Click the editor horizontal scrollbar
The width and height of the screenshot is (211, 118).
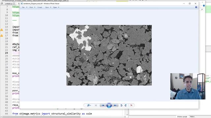coord(42,117)
